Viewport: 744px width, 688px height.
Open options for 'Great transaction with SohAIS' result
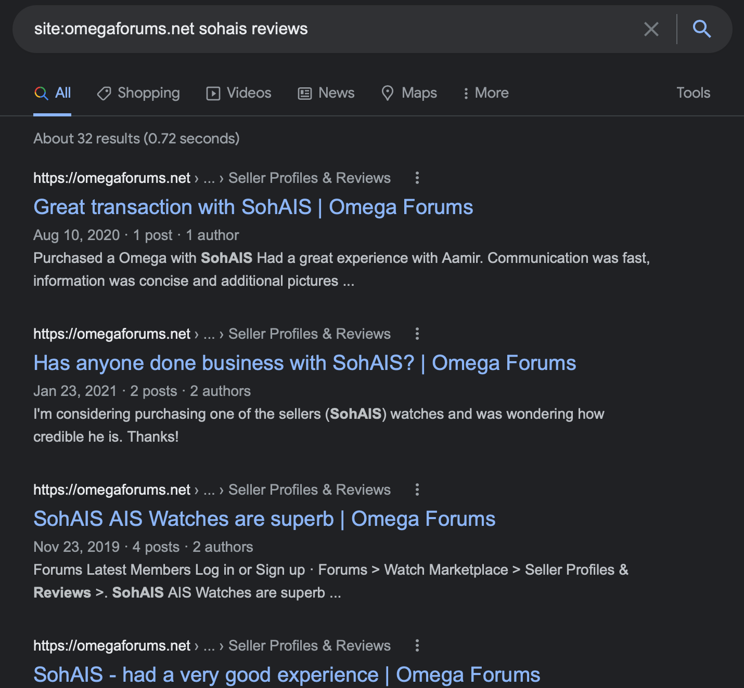pyautogui.click(x=417, y=178)
